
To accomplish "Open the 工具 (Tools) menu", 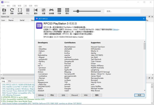I will click(x=25, y=5).
